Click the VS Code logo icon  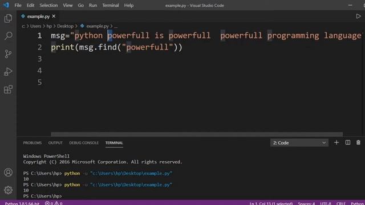6,5
